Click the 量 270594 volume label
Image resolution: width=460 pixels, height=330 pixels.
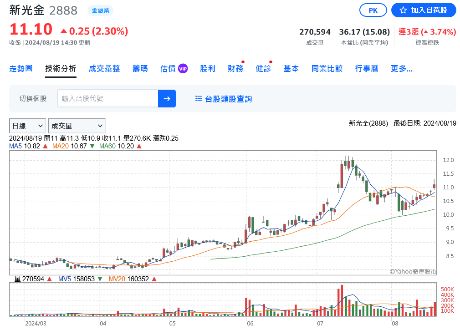[x=33, y=279]
